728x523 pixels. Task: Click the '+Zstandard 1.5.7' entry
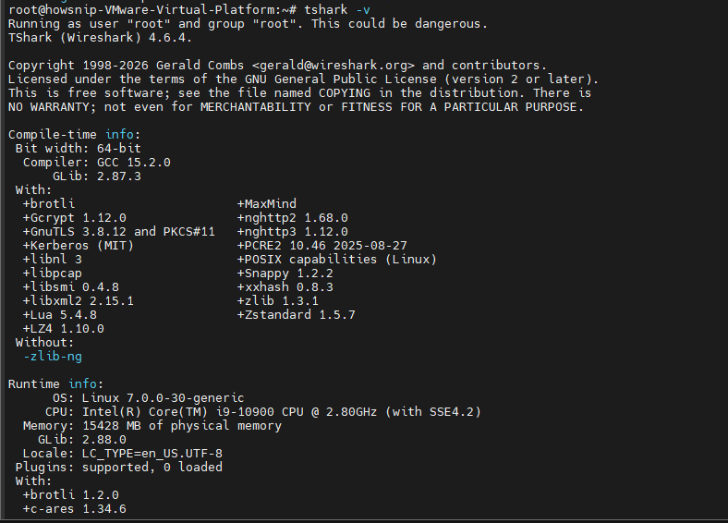(297, 315)
